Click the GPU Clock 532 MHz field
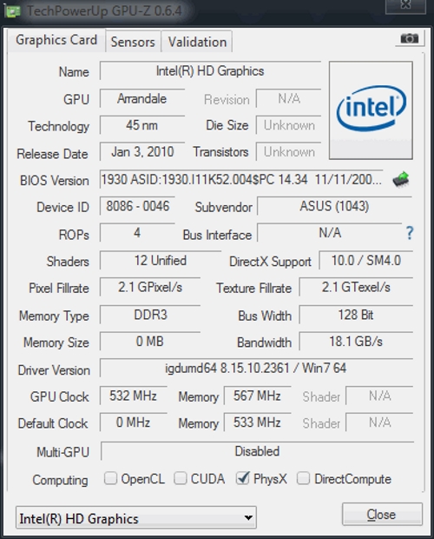 click(x=133, y=396)
